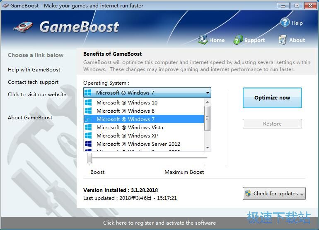Open Contact tech support link
The image size is (319, 230).
33,82
